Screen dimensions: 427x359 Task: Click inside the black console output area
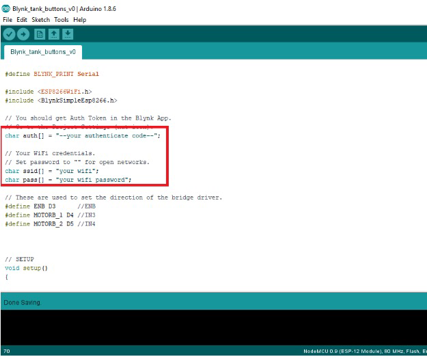pos(213,327)
